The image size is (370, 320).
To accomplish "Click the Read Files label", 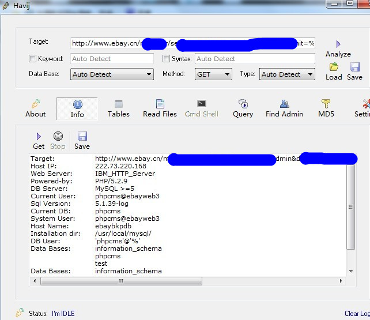I will click(x=160, y=114).
